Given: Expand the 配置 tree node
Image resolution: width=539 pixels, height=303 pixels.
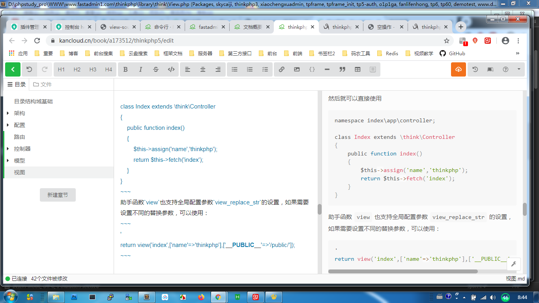Looking at the screenshot, I should 8,125.
